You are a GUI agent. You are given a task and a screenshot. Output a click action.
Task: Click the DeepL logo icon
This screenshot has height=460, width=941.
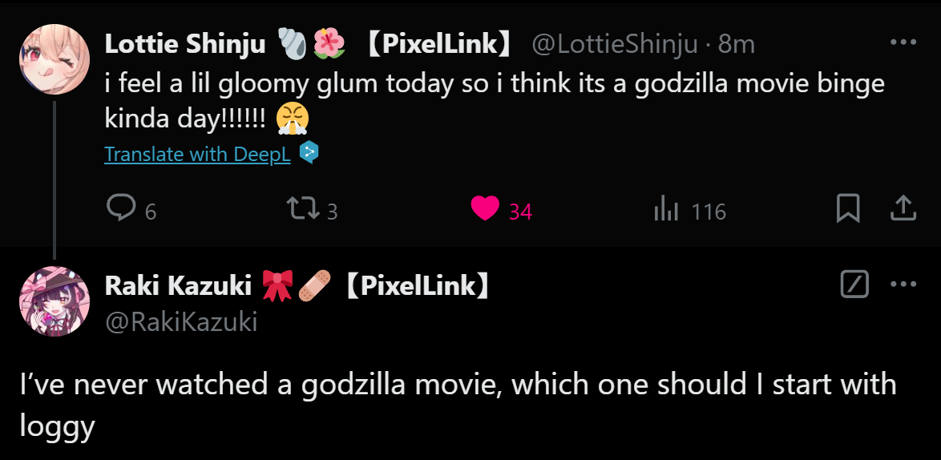tap(309, 153)
